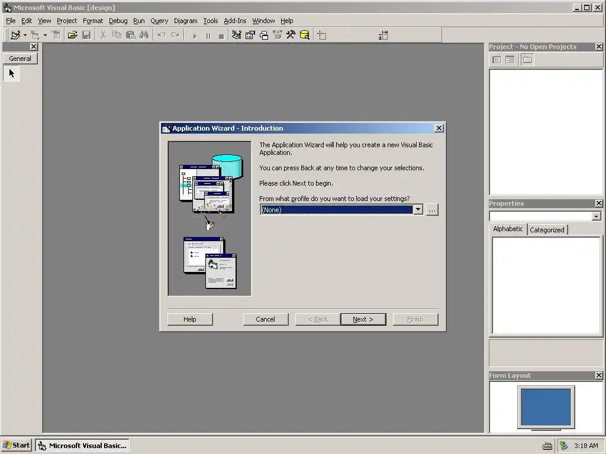Open the View menu

(x=44, y=21)
